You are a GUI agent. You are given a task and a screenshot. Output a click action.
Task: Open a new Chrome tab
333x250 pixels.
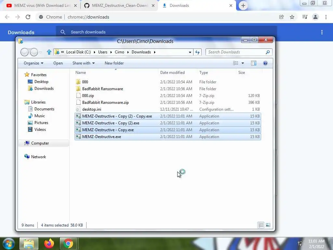[x=243, y=6]
